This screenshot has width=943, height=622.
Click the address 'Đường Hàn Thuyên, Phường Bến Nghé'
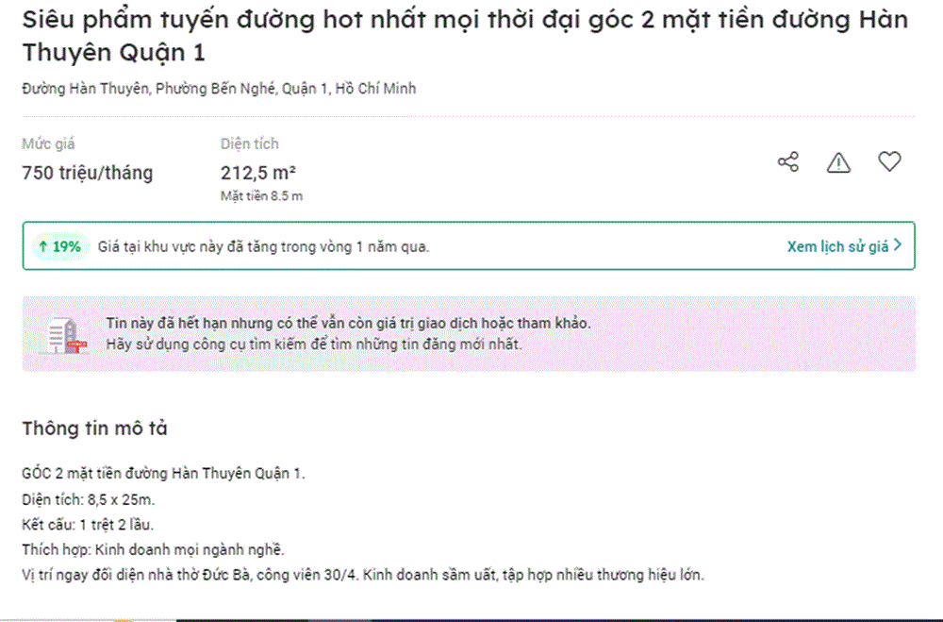[x=221, y=88]
